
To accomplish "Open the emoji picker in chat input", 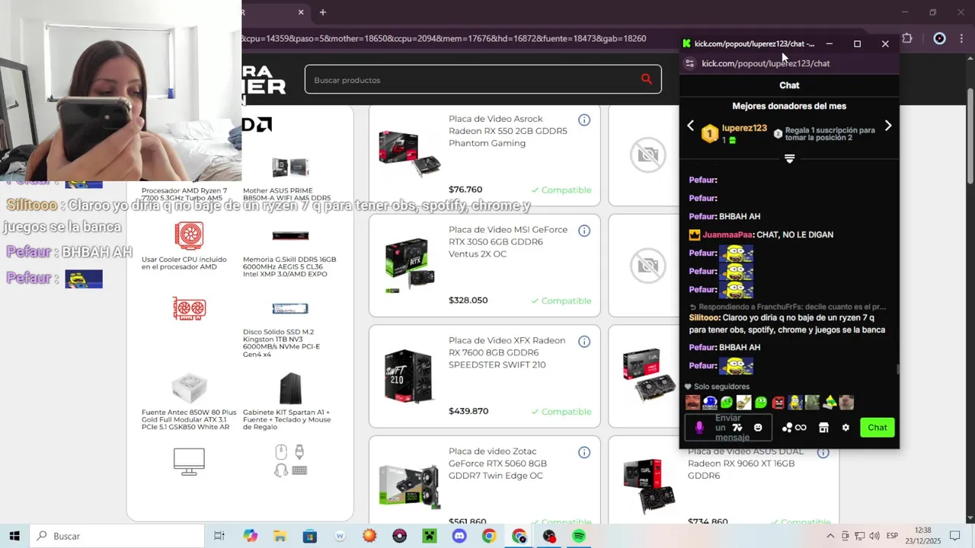I will pyautogui.click(x=758, y=428).
